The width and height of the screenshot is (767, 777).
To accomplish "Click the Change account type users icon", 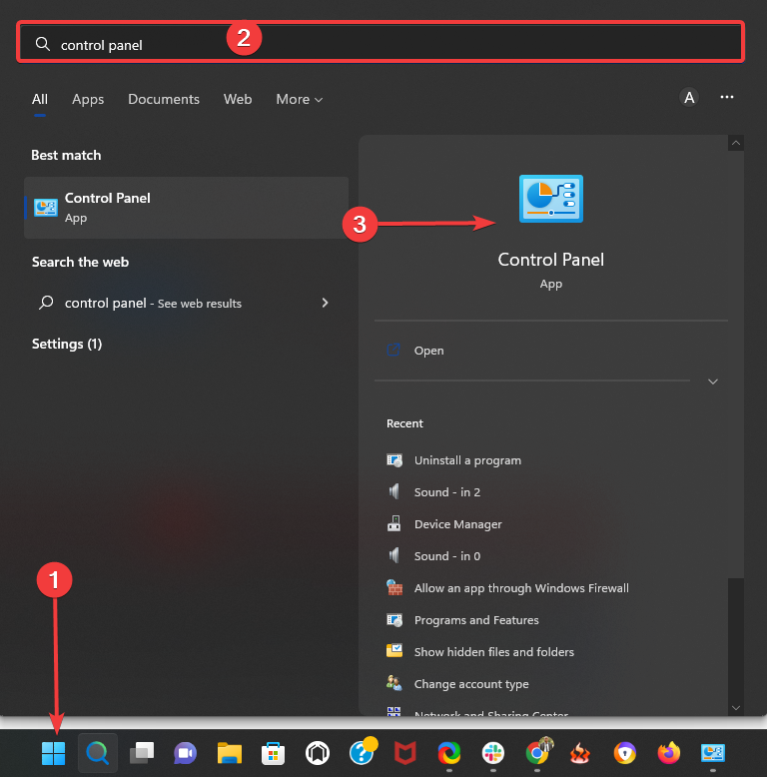I will pos(394,683).
